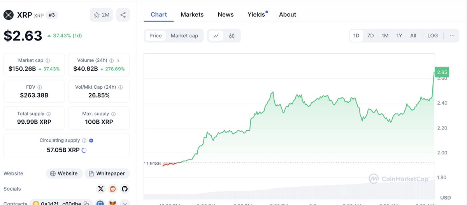Click the 1.9186 opening price label
This screenshot has height=205, width=467.
(x=153, y=164)
